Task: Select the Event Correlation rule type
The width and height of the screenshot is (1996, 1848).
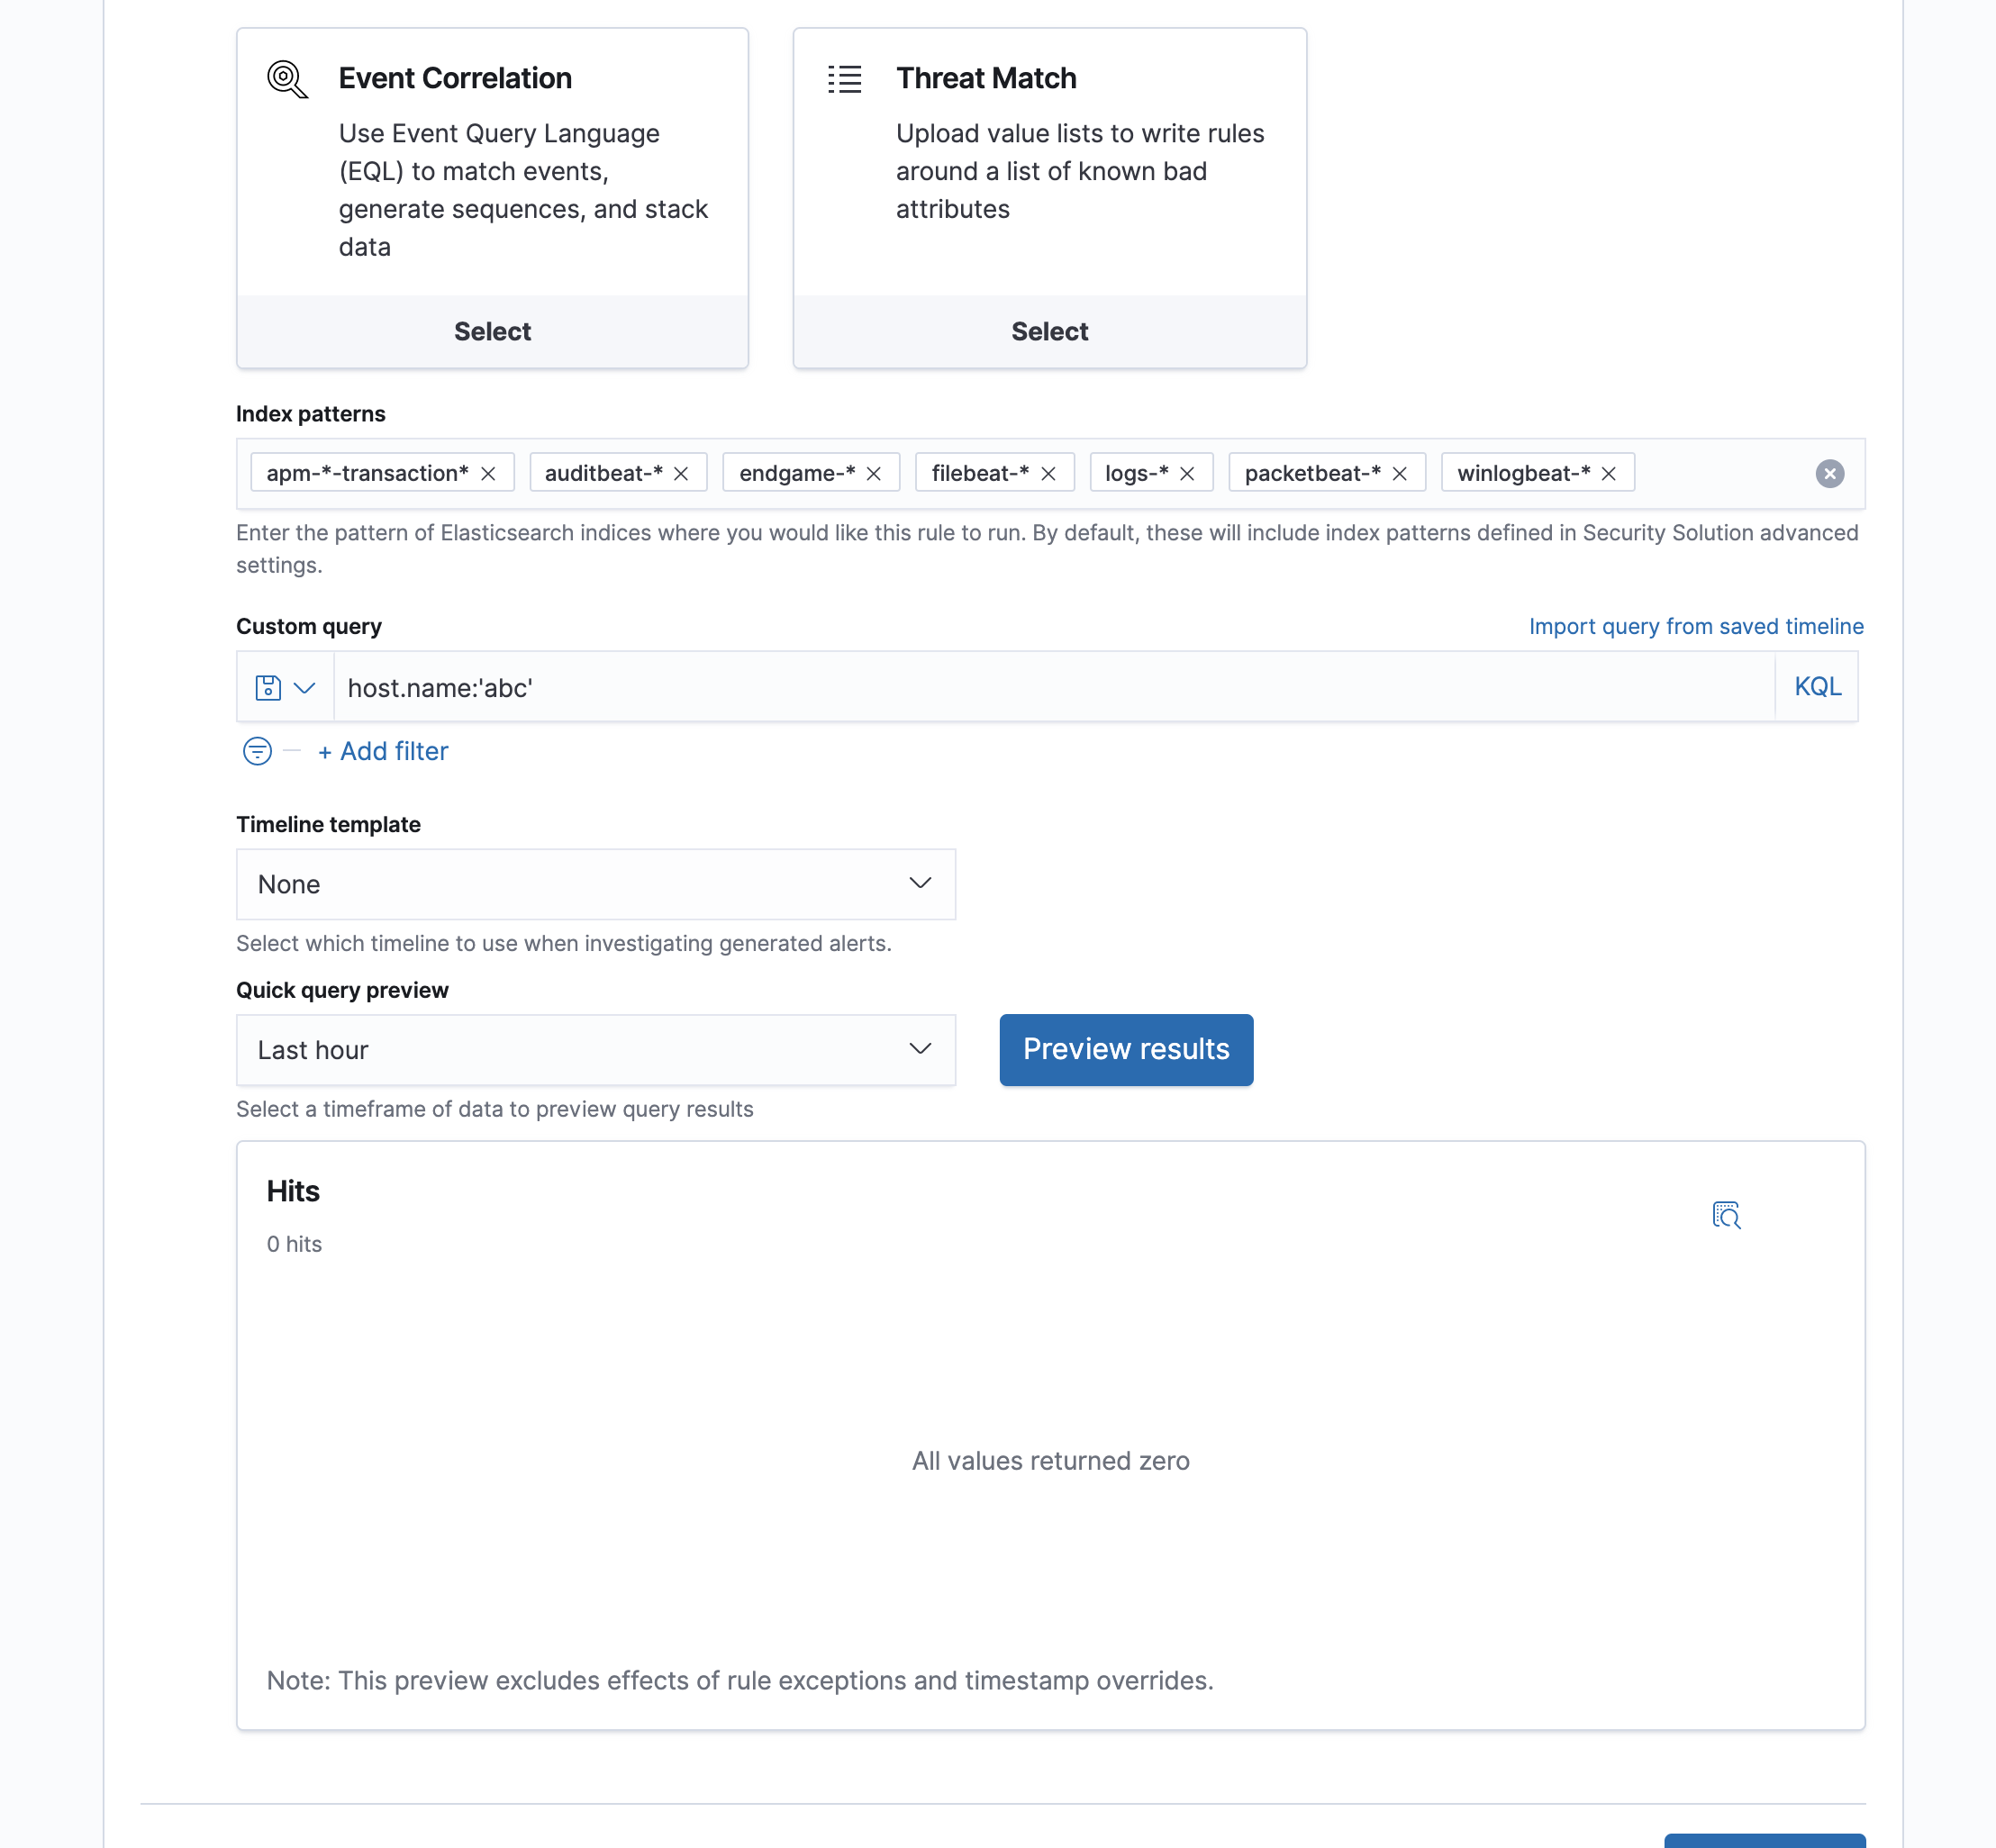Action: coord(492,332)
